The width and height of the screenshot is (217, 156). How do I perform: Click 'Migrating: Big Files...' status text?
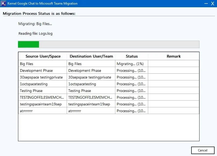tap(35, 24)
